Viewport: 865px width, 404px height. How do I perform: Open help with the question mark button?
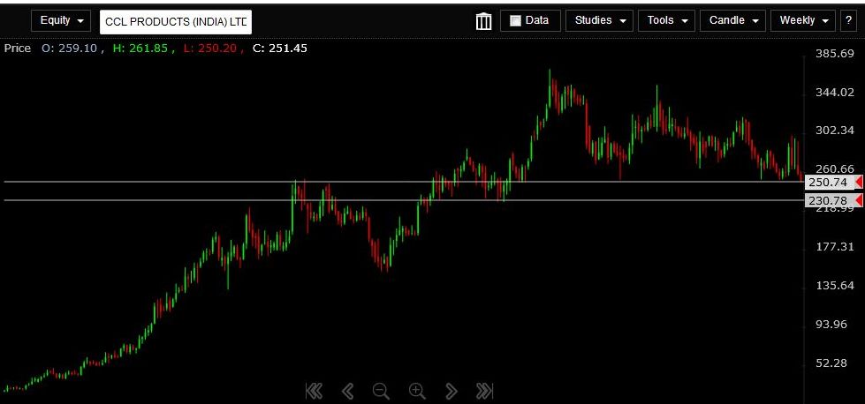[x=849, y=20]
